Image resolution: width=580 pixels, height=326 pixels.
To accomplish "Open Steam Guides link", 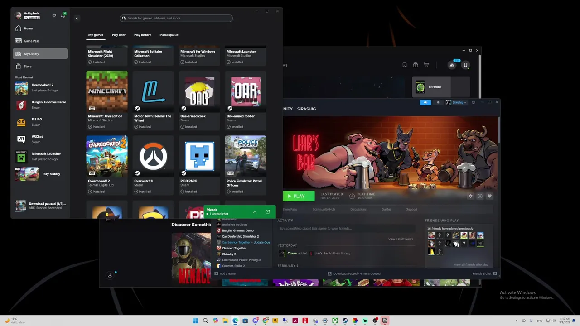I will (386, 209).
